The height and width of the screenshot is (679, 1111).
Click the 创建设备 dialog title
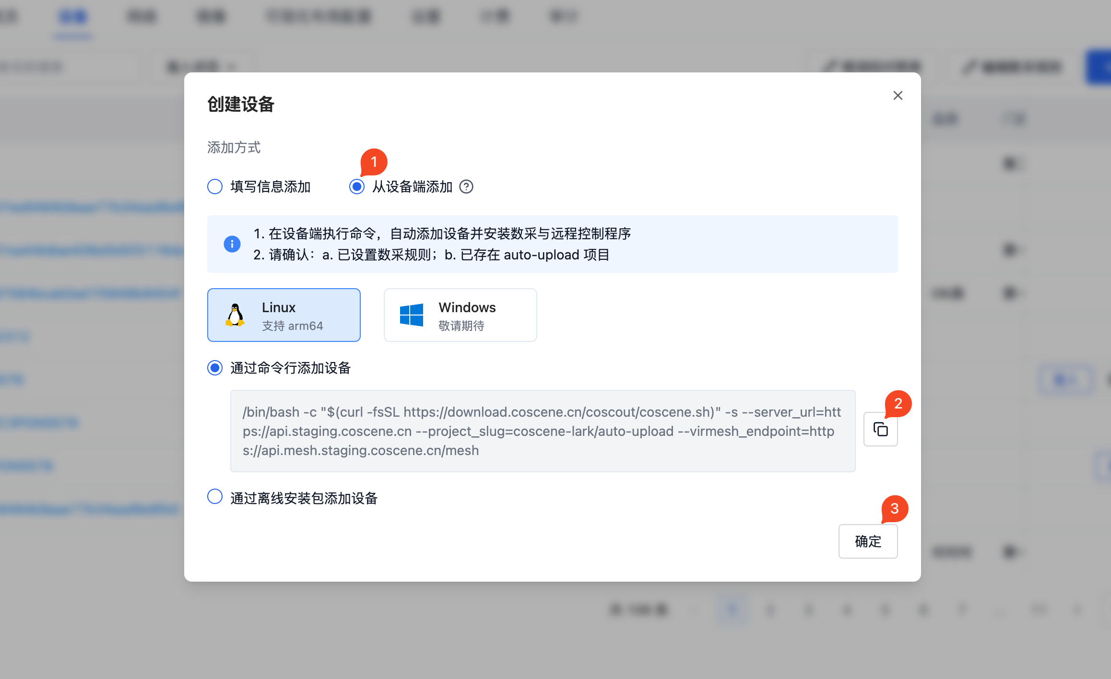pos(241,104)
